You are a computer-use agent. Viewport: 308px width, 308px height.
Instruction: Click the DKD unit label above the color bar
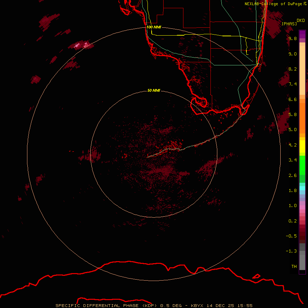point(301,21)
